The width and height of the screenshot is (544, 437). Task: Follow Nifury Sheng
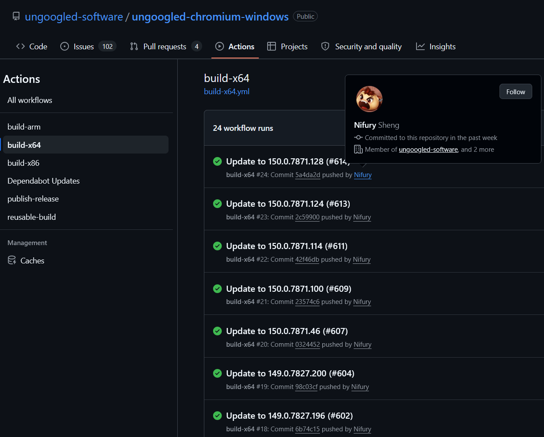[516, 92]
